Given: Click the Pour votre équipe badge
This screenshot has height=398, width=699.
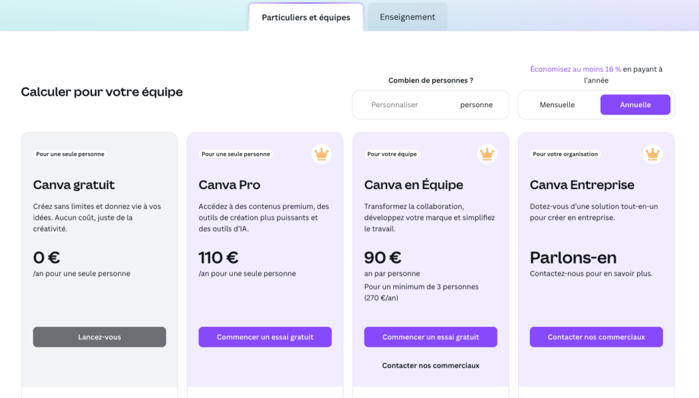Looking at the screenshot, I should click(392, 154).
